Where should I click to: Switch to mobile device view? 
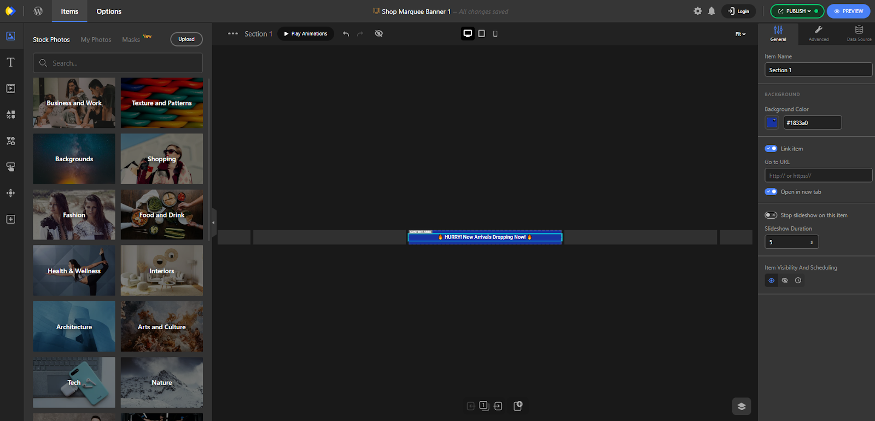pos(495,33)
